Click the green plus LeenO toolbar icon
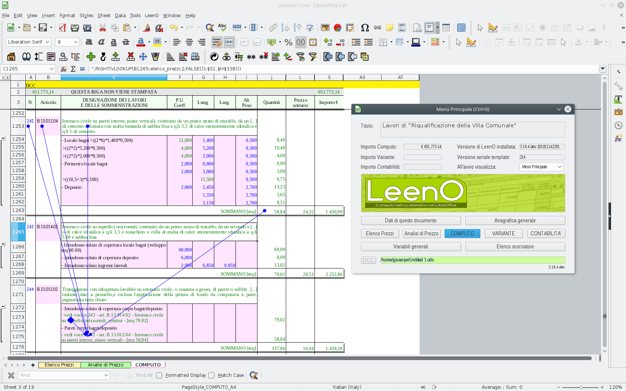 click(91, 57)
